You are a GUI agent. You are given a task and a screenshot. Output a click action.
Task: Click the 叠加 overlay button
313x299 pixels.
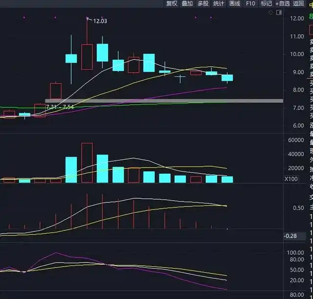pos(187,3)
